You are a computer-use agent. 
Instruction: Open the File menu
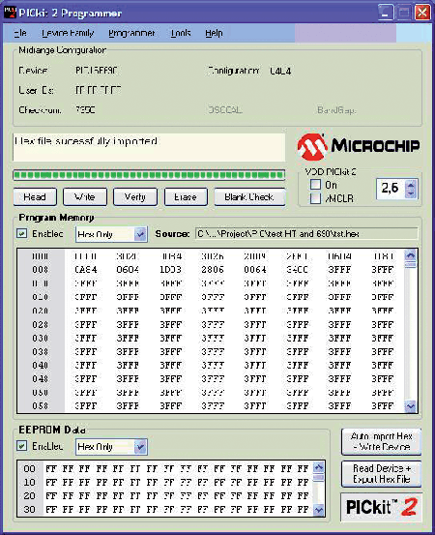coord(19,33)
